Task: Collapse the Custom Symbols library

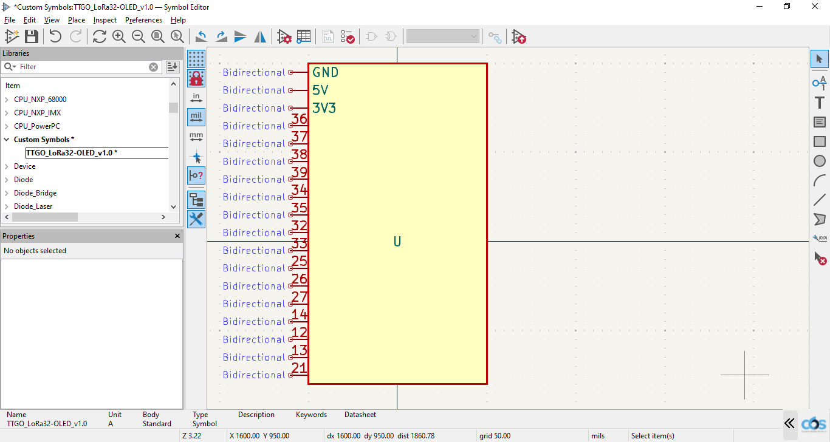Action: [7, 140]
